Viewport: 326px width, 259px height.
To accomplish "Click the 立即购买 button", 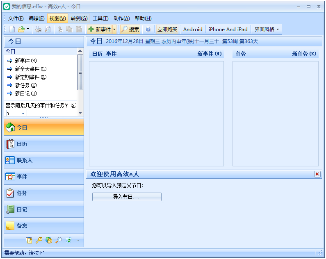I will click(167, 29).
